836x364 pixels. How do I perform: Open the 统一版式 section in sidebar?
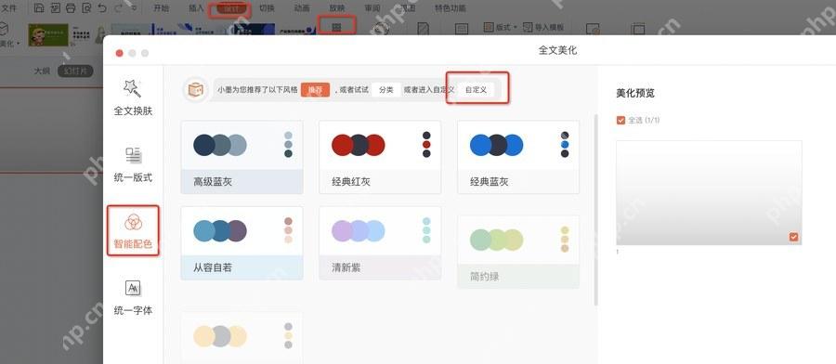pos(133,164)
